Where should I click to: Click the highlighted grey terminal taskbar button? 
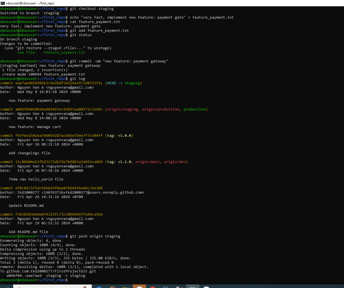click(x=193, y=286)
